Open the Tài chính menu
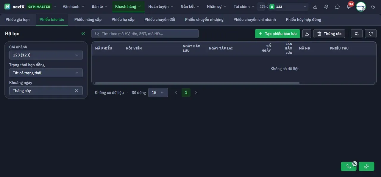Image resolution: width=381 pixels, height=177 pixels. pyautogui.click(x=244, y=7)
